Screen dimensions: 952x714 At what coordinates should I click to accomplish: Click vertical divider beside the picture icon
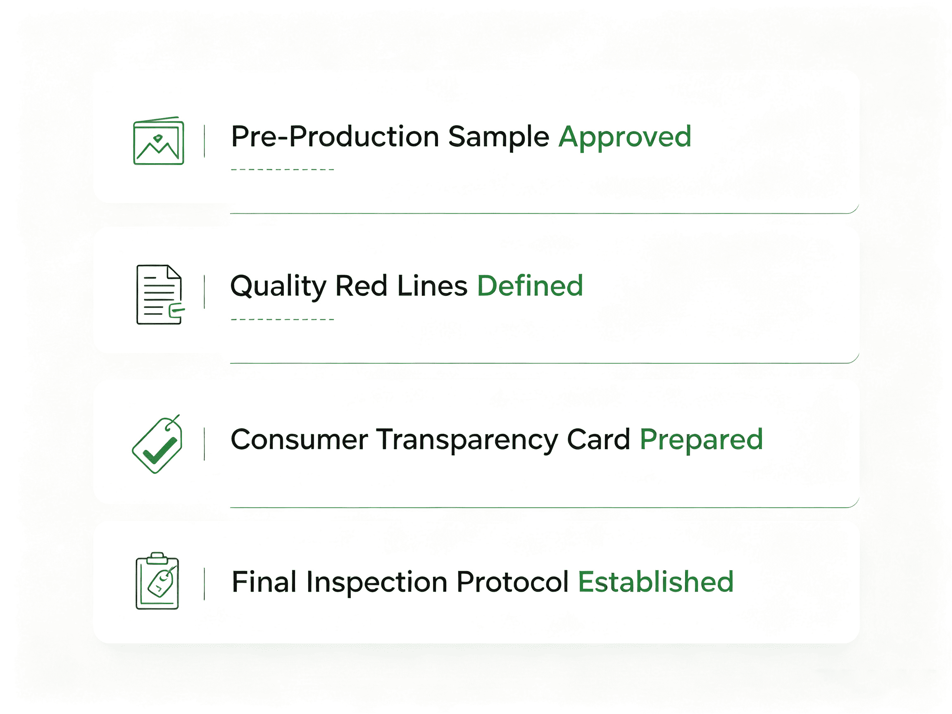205,141
